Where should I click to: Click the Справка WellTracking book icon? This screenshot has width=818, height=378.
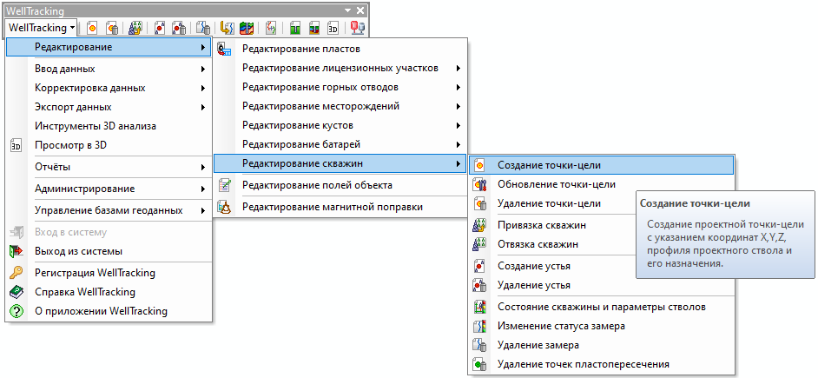[16, 292]
